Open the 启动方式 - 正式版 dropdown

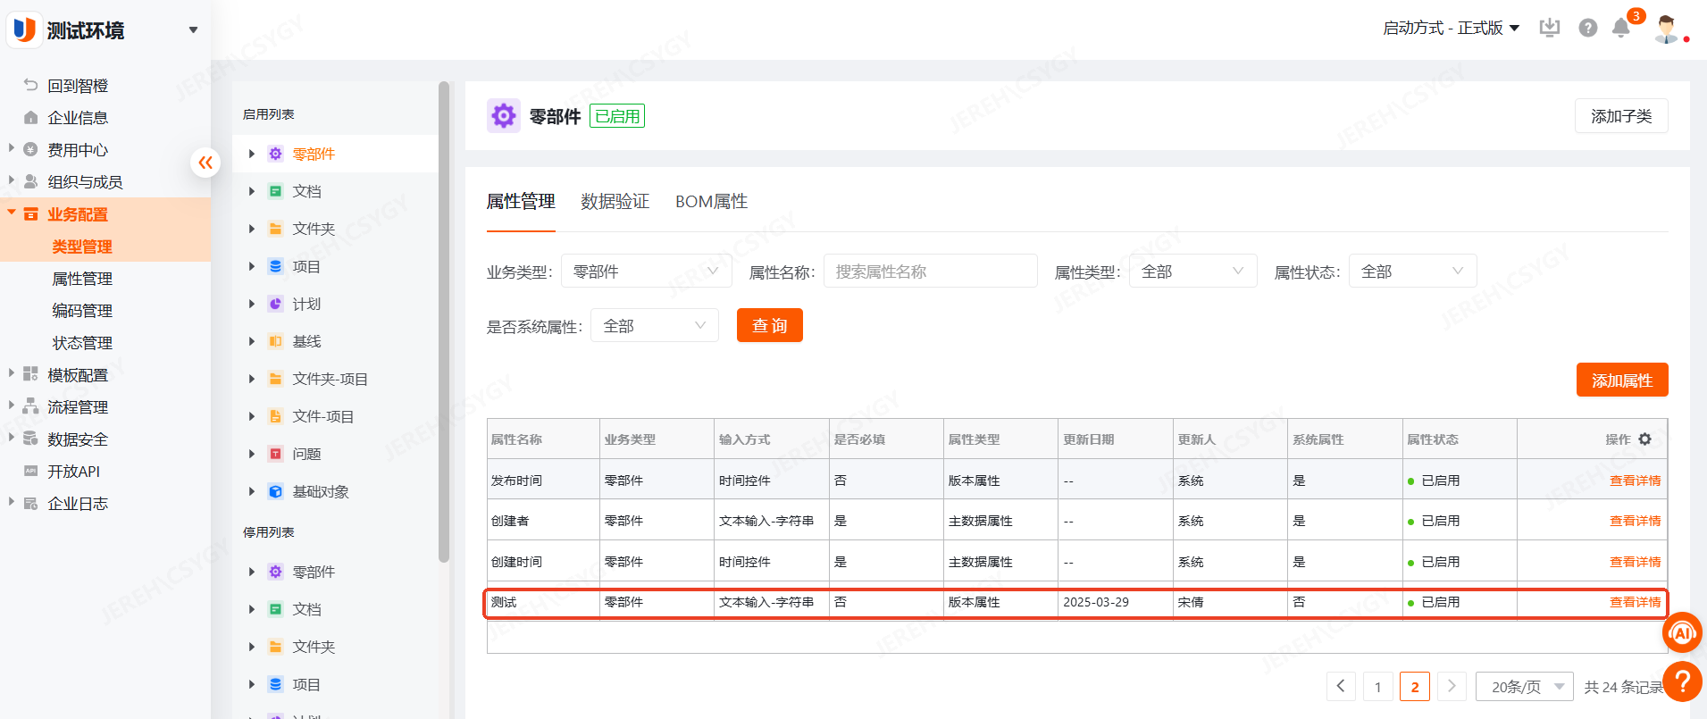(x=1451, y=29)
